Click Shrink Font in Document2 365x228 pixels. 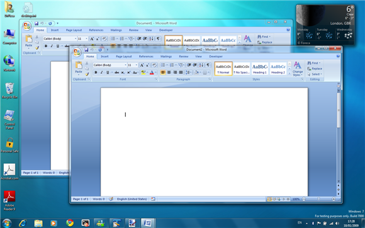pos(147,66)
